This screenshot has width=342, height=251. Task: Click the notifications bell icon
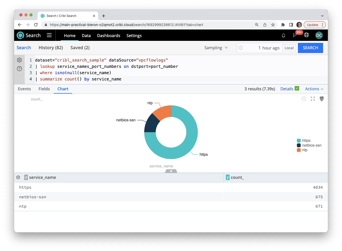tap(283, 36)
